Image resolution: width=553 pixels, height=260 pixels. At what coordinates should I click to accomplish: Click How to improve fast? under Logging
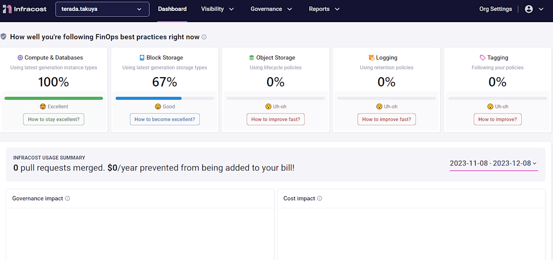coord(387,119)
